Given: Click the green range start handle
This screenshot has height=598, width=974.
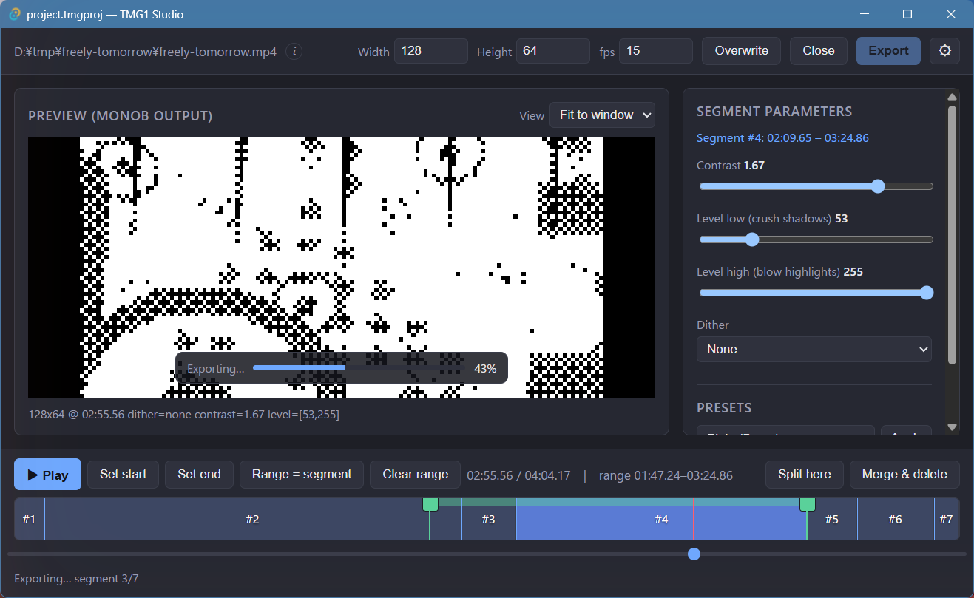Looking at the screenshot, I should click(x=430, y=504).
